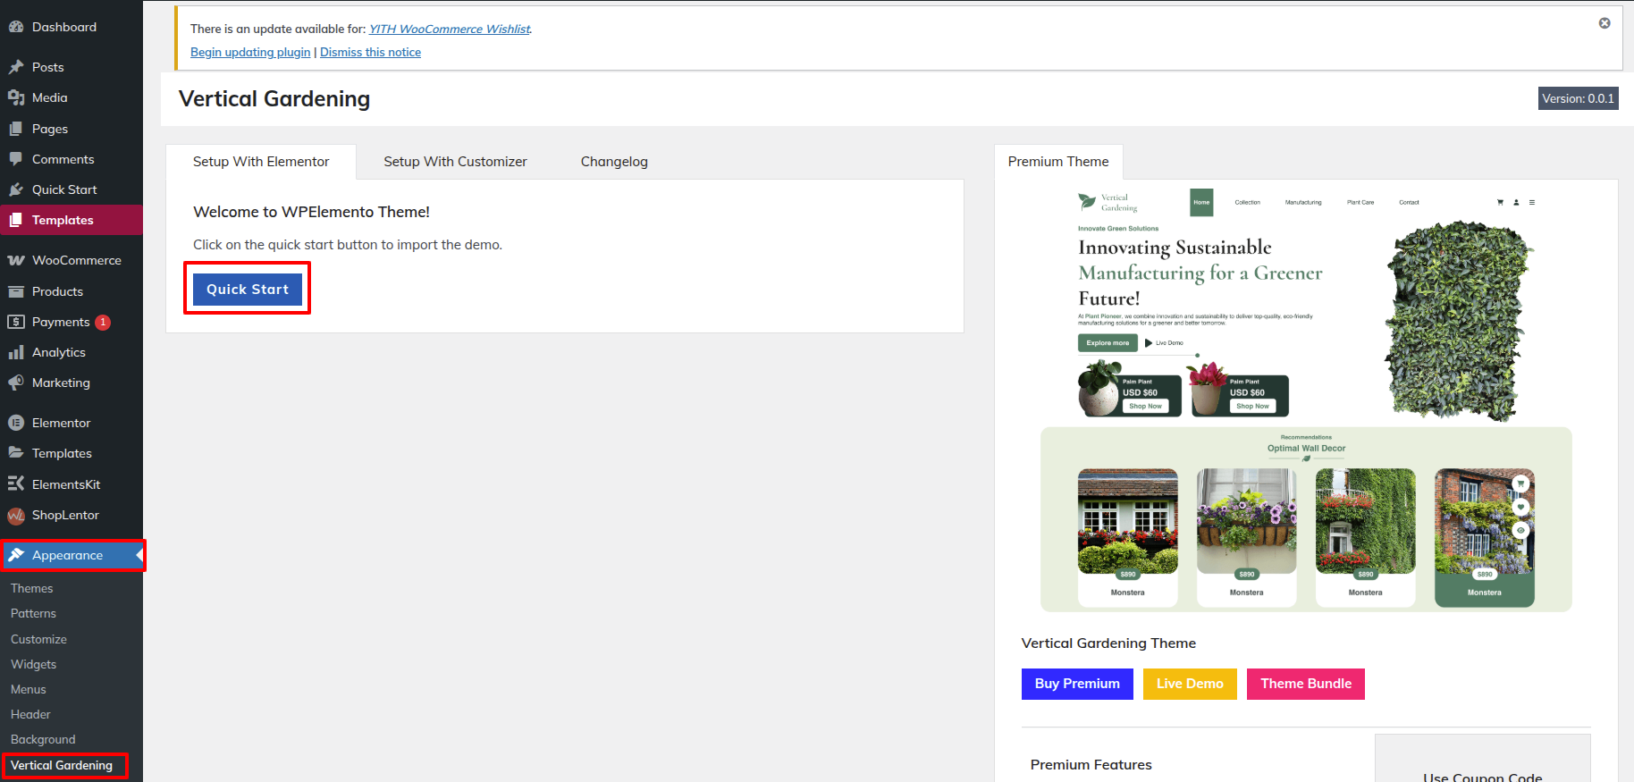The image size is (1634, 782).
Task: Click the Comments speech bubble icon
Action: [16, 159]
